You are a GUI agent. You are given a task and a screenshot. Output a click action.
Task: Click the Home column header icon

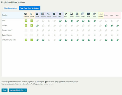pos(37,14)
